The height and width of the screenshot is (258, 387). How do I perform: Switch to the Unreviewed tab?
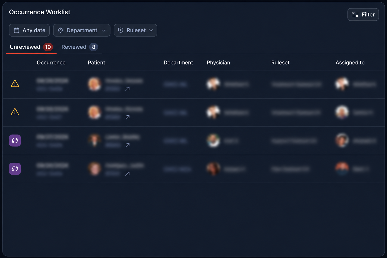[31, 47]
